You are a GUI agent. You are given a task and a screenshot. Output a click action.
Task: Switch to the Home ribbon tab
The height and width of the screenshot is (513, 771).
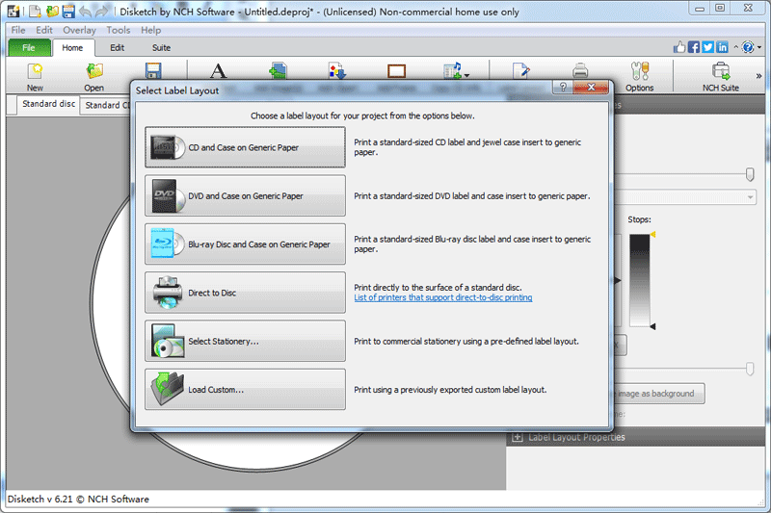point(72,47)
